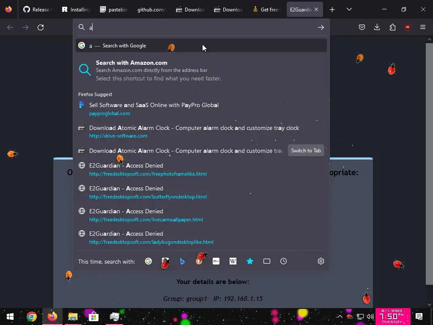Switch to the github.com tab

[152, 9]
